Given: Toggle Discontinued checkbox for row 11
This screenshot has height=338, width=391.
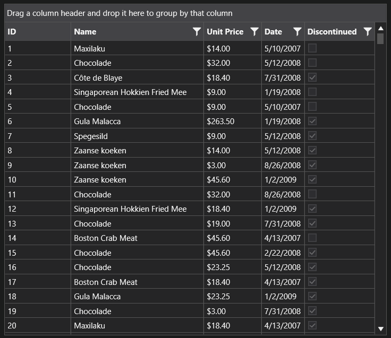Looking at the screenshot, I should click(312, 194).
